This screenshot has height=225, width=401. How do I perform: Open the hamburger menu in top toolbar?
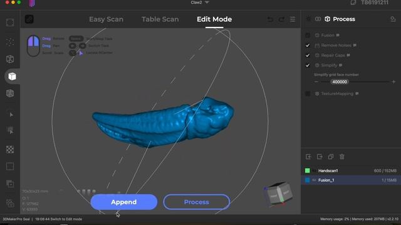[293, 19]
